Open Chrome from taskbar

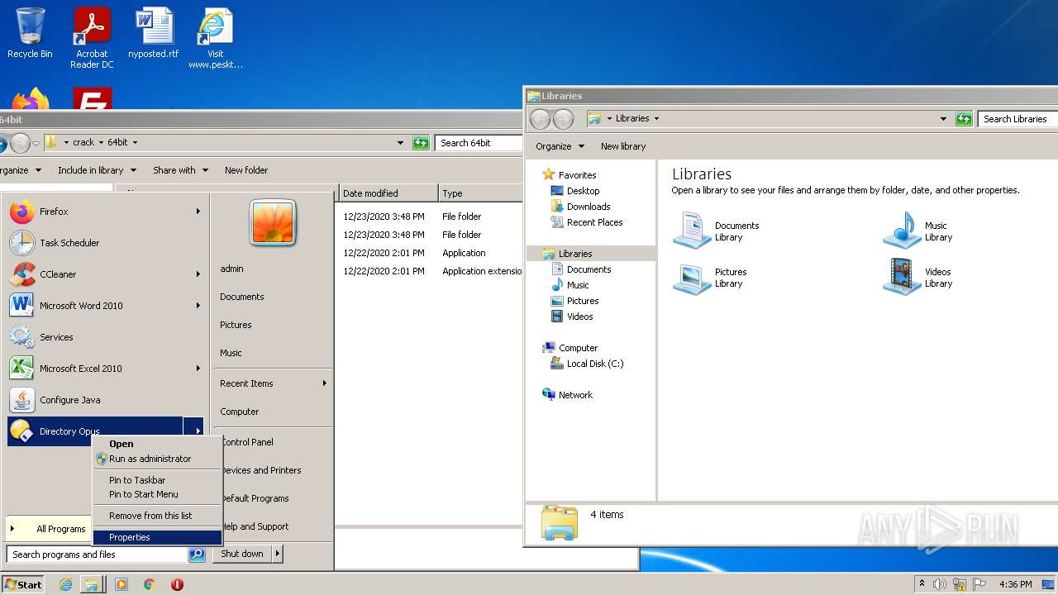point(150,584)
